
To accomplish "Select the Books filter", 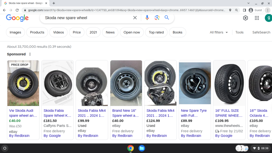I will (x=177, y=32).
